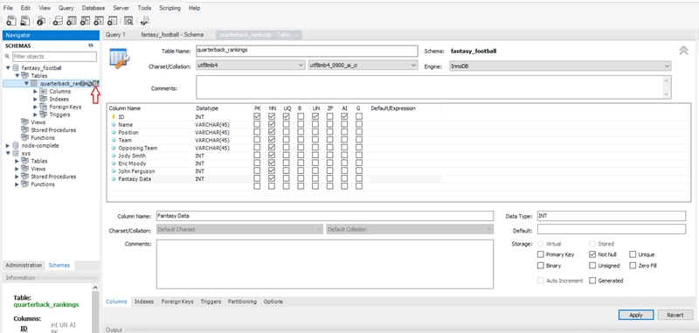Click the reconnect to DBMS toolbar icon
699x333 pixels.
[x=145, y=20]
